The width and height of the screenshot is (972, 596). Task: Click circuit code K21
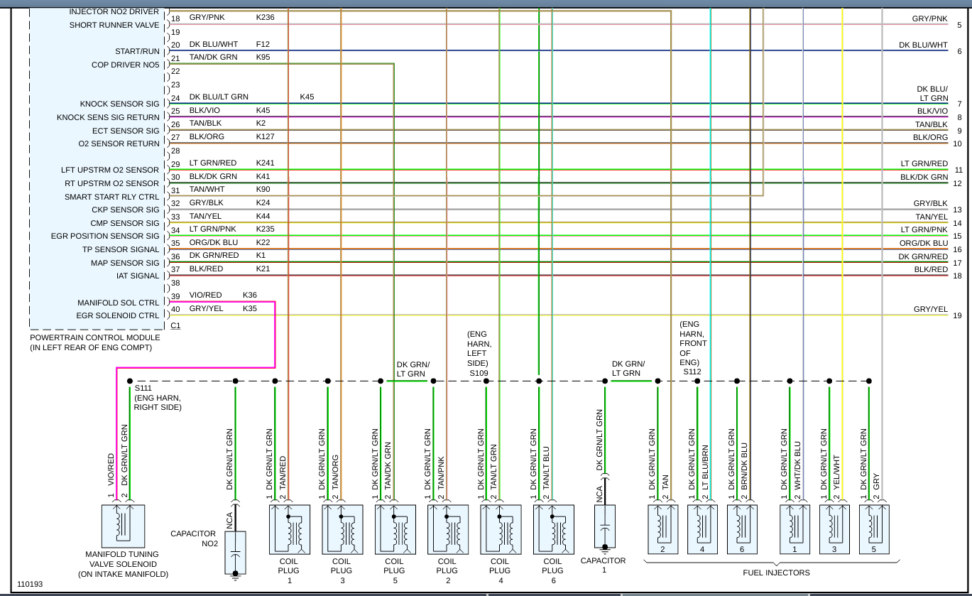(x=263, y=269)
